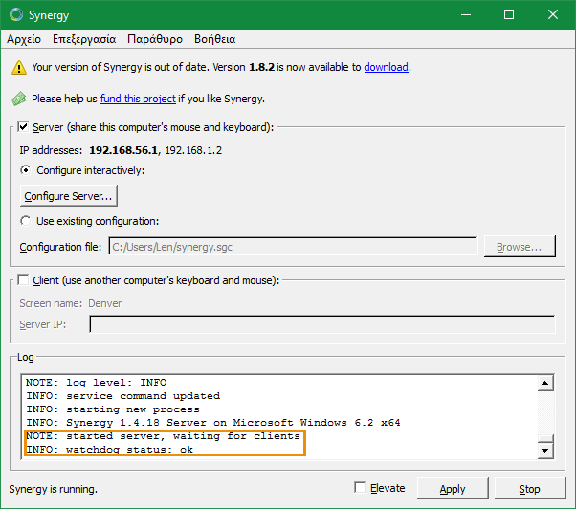This screenshot has width=576, height=509.
Task: Open the Επεξεργασία menu
Action: coord(84,39)
